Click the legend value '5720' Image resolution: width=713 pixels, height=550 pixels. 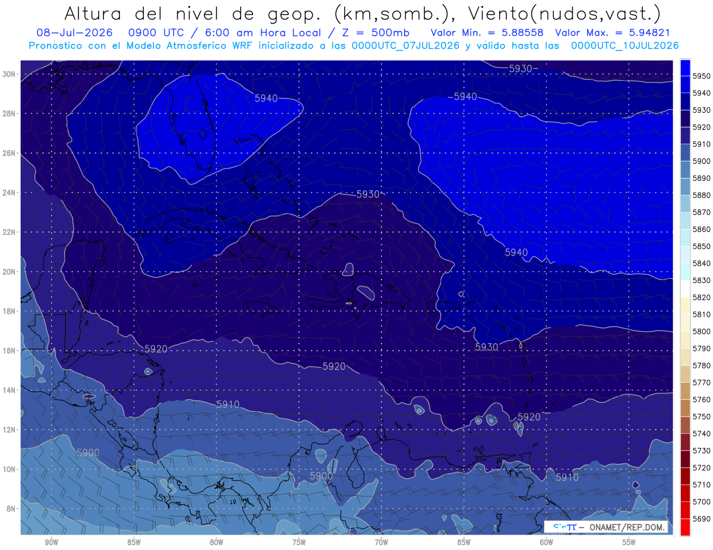[702, 468]
